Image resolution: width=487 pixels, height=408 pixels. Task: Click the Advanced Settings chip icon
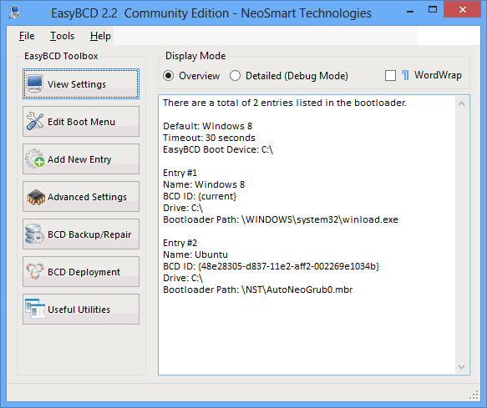pyautogui.click(x=36, y=197)
